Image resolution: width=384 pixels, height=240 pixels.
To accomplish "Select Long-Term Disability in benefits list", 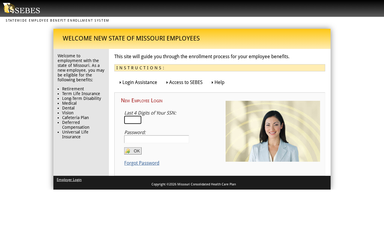I will (81, 99).
